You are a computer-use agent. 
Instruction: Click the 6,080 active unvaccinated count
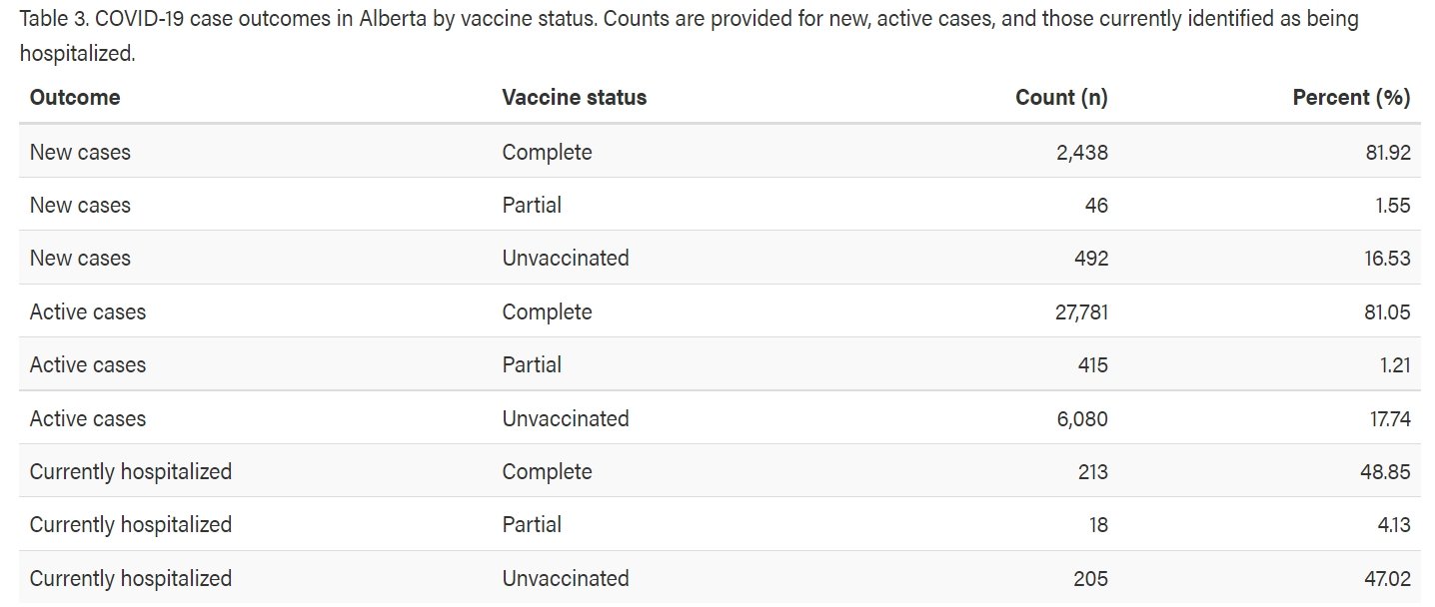pyautogui.click(x=1082, y=418)
